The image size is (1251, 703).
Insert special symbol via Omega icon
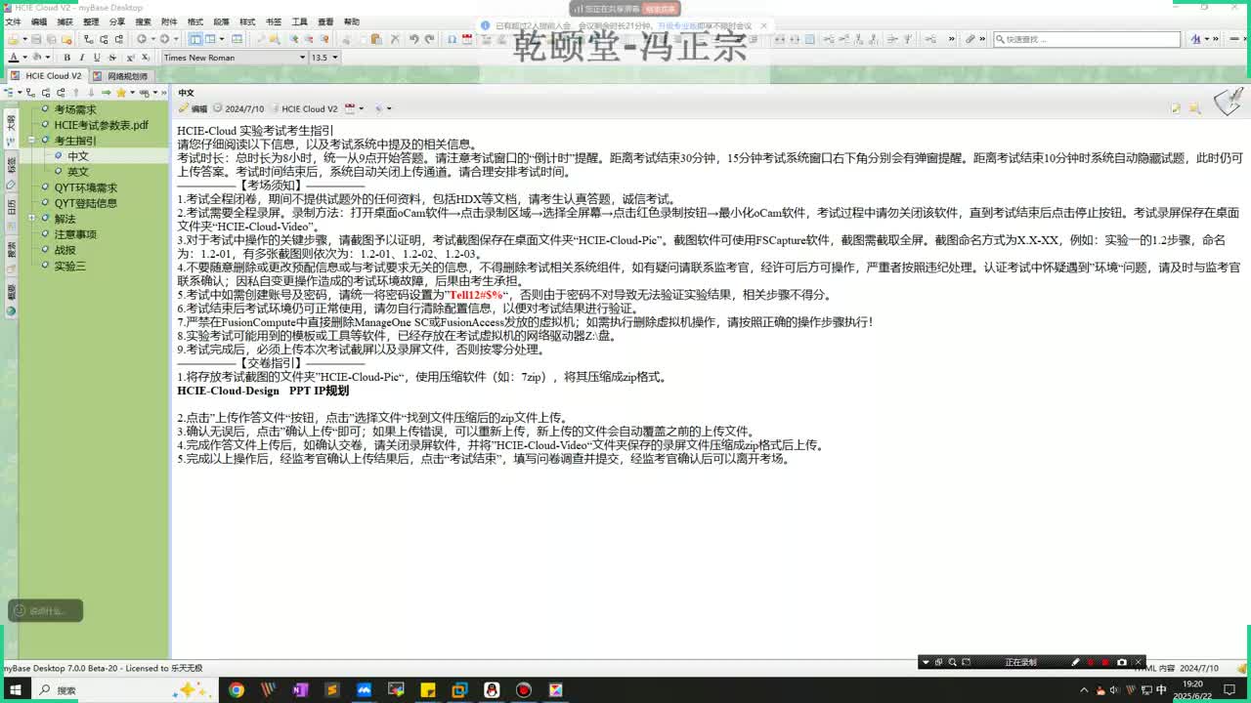(453, 39)
